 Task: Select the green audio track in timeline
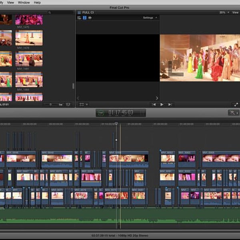pyautogui.click(x=120, y=216)
